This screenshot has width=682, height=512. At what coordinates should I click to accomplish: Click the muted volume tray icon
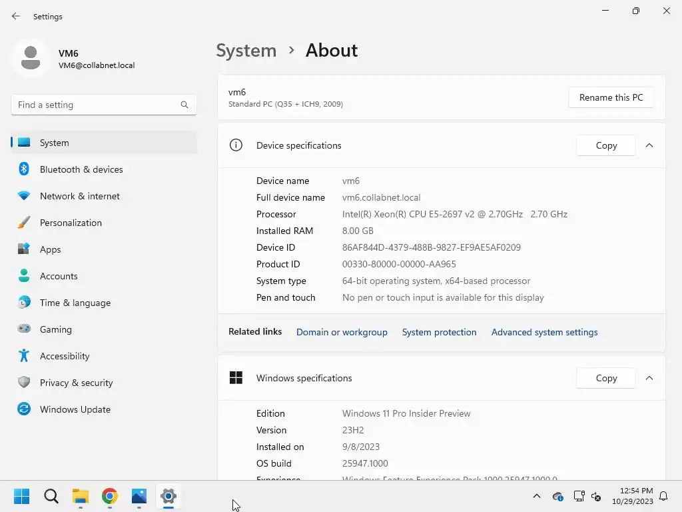(x=596, y=496)
